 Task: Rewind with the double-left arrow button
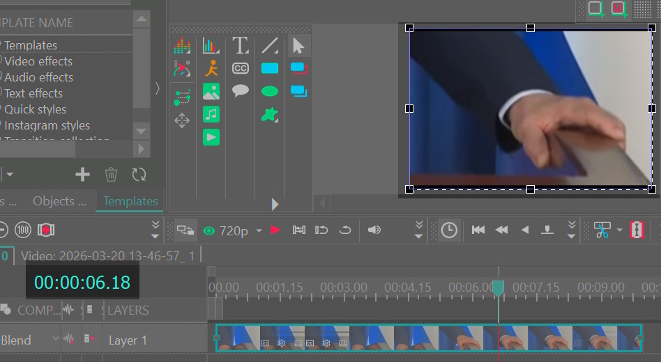point(501,230)
